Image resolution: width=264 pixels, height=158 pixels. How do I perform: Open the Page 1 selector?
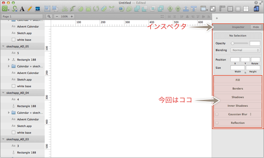pyautogui.click(x=22, y=16)
